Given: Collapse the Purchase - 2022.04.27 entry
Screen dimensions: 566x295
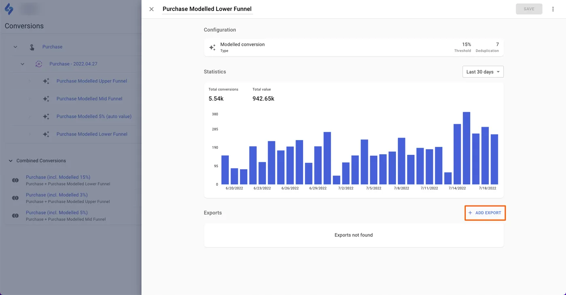Looking at the screenshot, I should click(22, 64).
